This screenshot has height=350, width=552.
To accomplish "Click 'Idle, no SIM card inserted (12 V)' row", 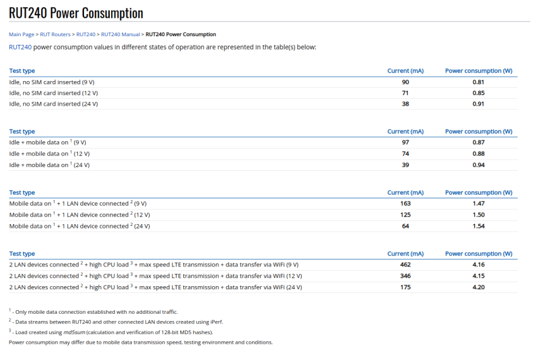I will (263, 93).
